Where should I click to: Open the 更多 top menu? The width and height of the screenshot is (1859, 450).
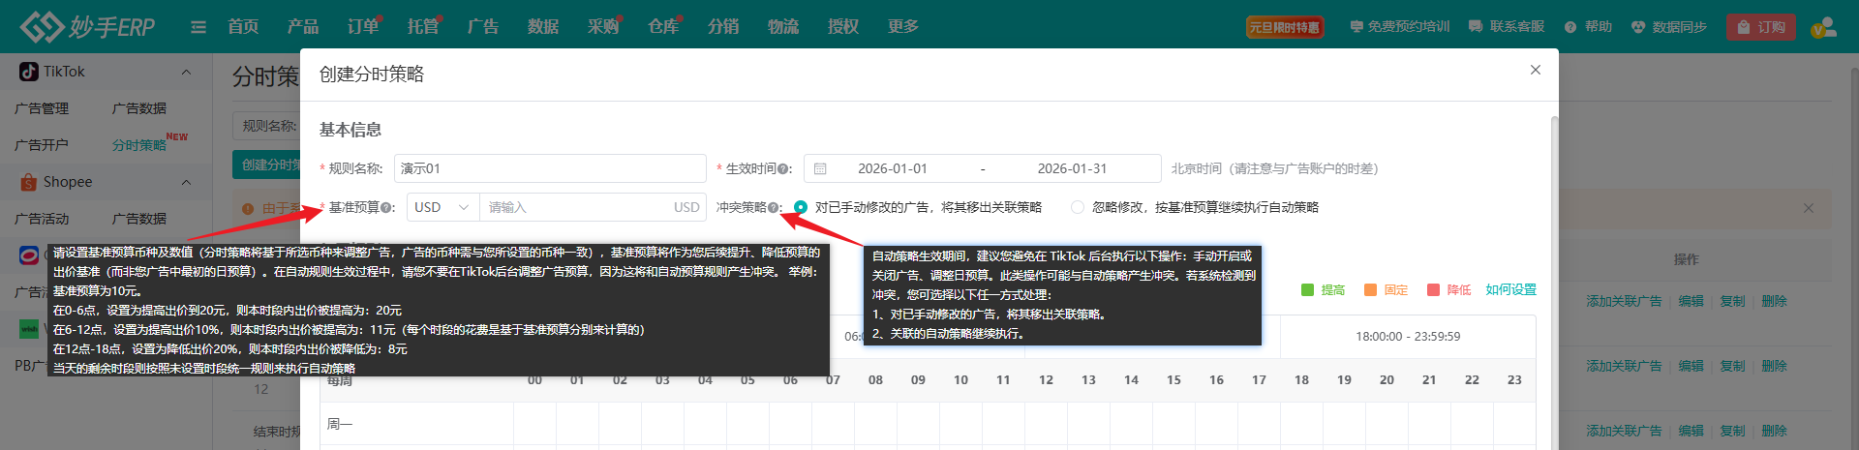[x=902, y=26]
